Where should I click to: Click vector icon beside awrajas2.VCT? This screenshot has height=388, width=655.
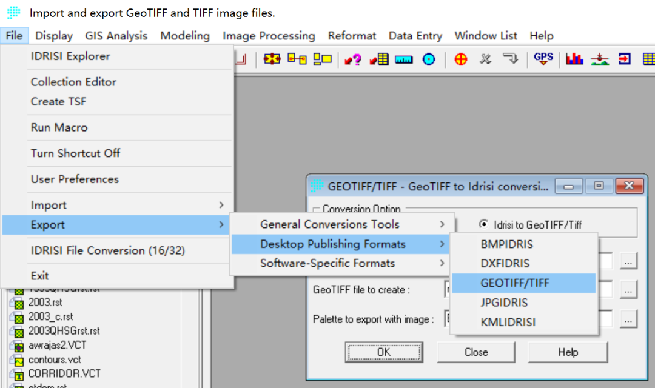18,346
